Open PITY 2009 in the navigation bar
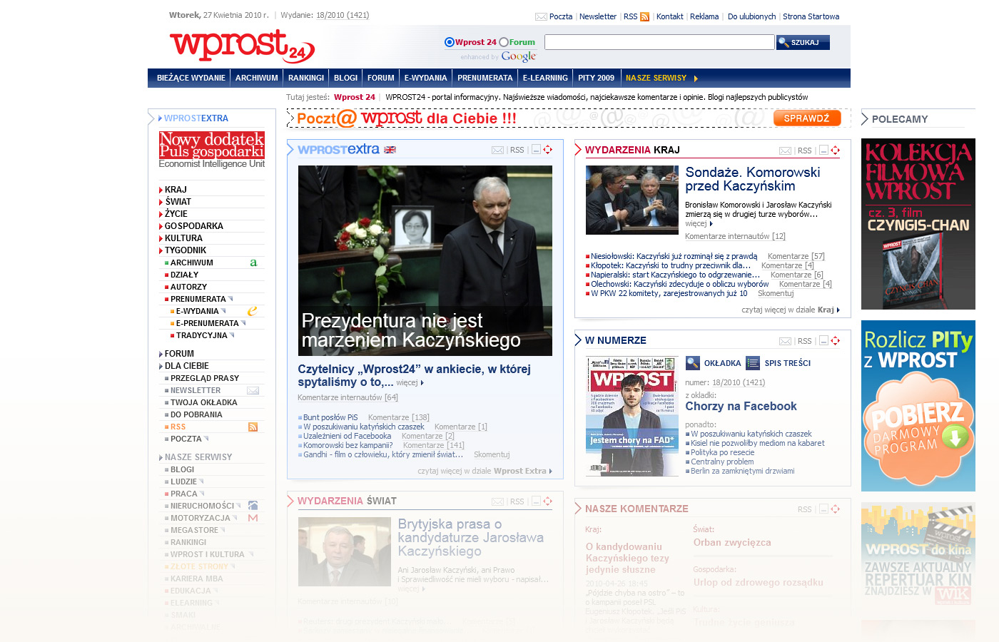The height and width of the screenshot is (642, 999). click(x=596, y=78)
